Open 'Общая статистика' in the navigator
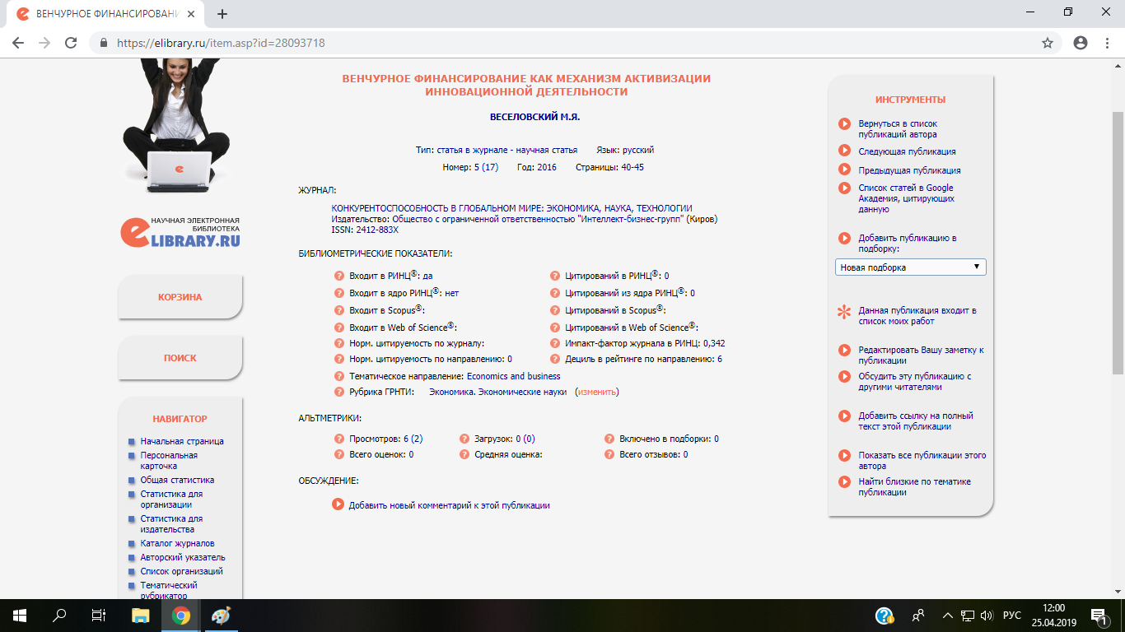The width and height of the screenshot is (1125, 632). tap(177, 480)
